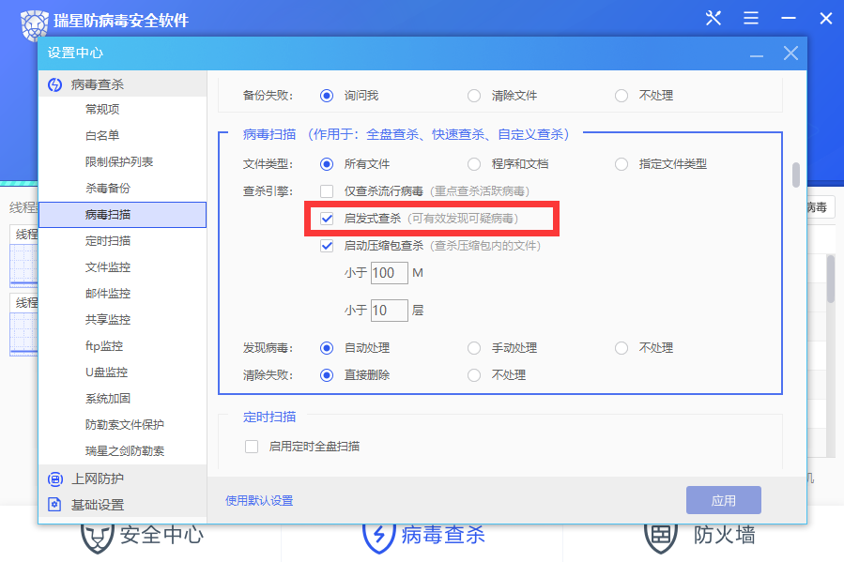Viewport: 844px width, 562px height.
Task: Enable 仅查杀流行病毒 checkbox
Action: pos(326,190)
